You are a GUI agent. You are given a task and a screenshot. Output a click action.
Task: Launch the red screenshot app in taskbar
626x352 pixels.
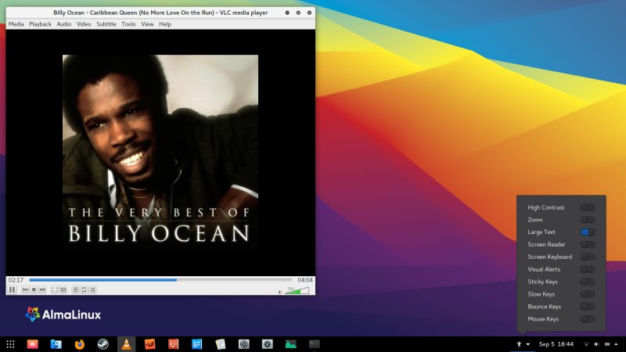[32, 344]
